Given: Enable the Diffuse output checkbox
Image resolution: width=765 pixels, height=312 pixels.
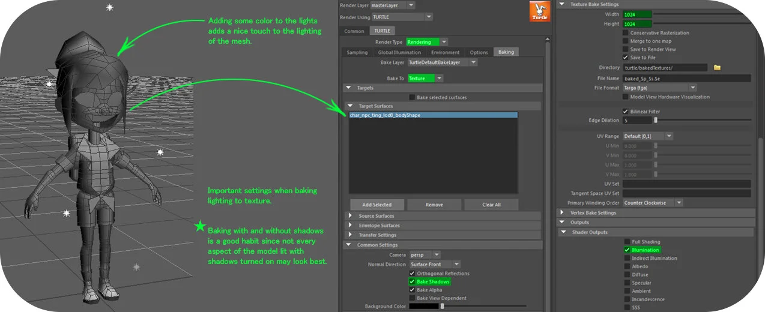Looking at the screenshot, I should point(627,275).
